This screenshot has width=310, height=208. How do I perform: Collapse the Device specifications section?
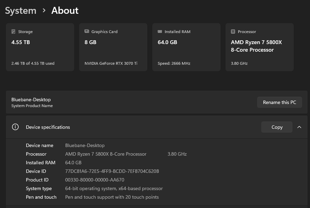[x=299, y=127]
